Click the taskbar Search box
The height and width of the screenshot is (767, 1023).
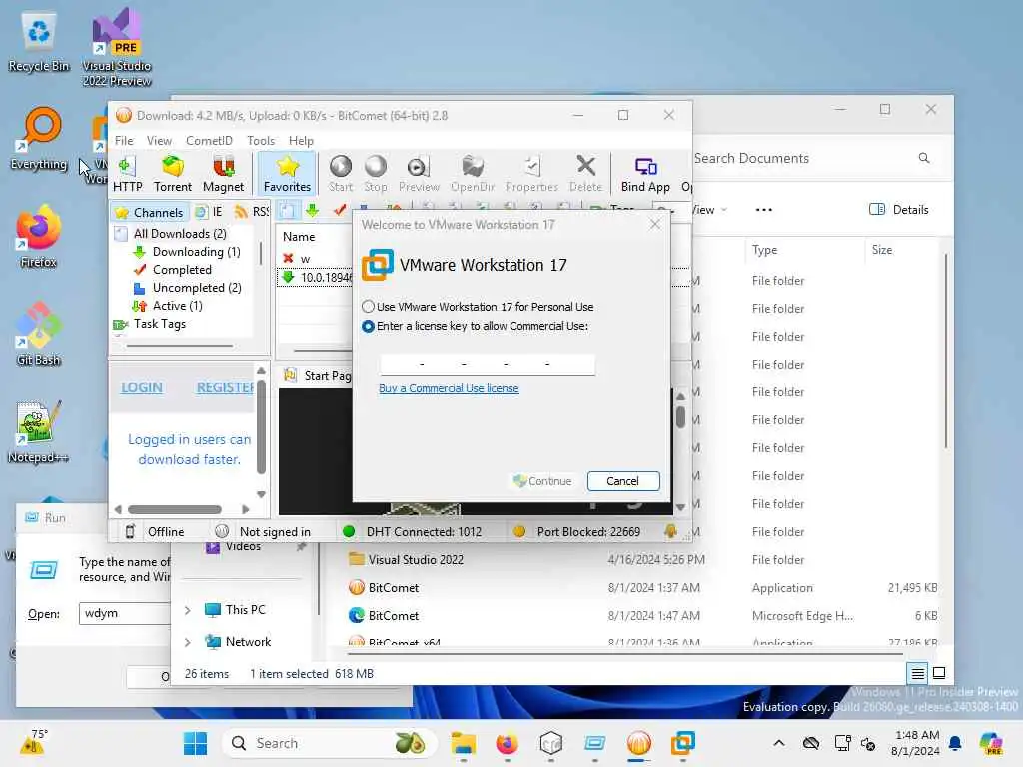pos(329,743)
